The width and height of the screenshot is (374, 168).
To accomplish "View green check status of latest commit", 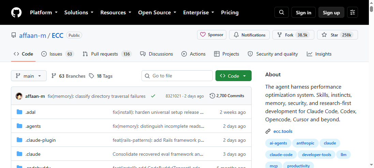I will coord(153,96).
